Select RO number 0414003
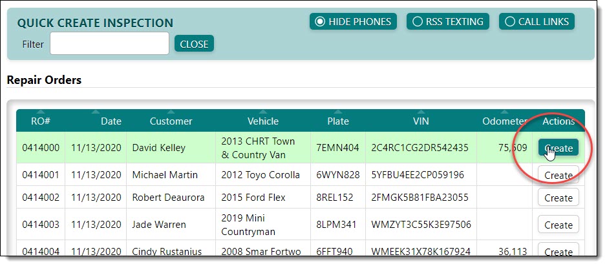Image resolution: width=607 pixels, height=266 pixels. tap(41, 225)
